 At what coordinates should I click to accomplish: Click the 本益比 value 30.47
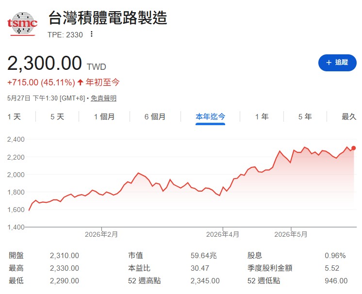click(200, 268)
